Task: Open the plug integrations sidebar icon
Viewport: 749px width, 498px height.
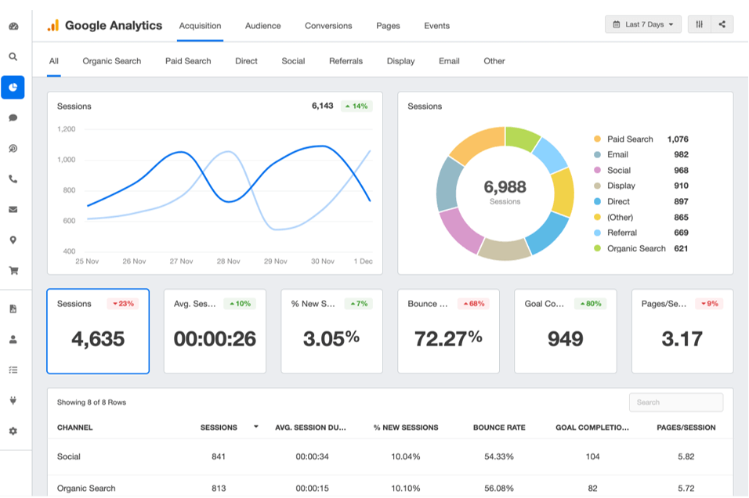Action: [x=13, y=400]
